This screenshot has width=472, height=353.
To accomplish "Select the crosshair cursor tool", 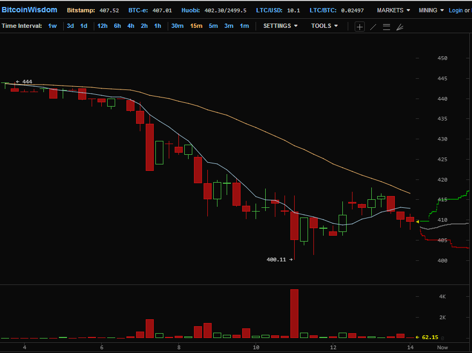I will coord(359,26).
